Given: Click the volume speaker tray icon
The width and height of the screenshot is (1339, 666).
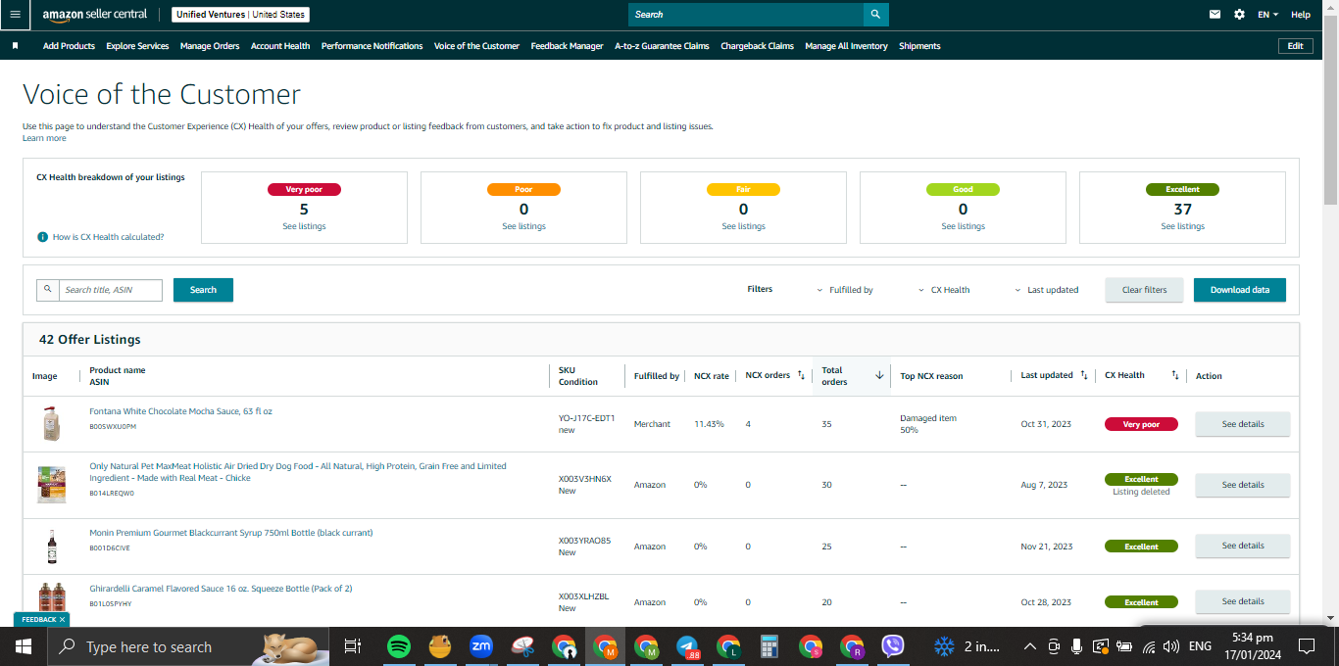Looking at the screenshot, I should (x=1170, y=646).
